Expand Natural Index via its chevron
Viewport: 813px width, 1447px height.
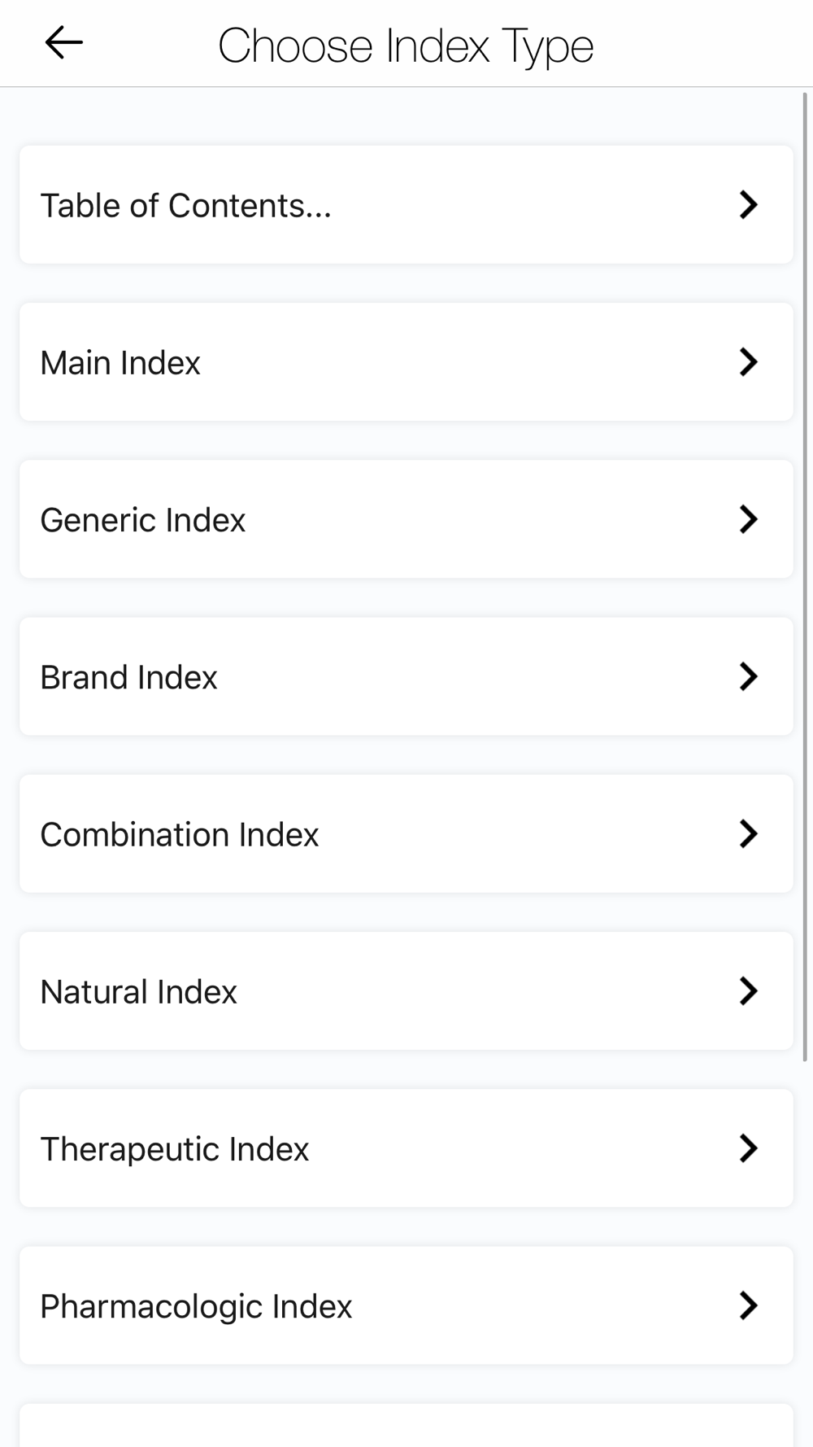pyautogui.click(x=749, y=990)
